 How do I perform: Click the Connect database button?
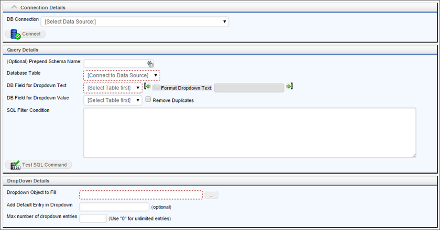pos(26,34)
